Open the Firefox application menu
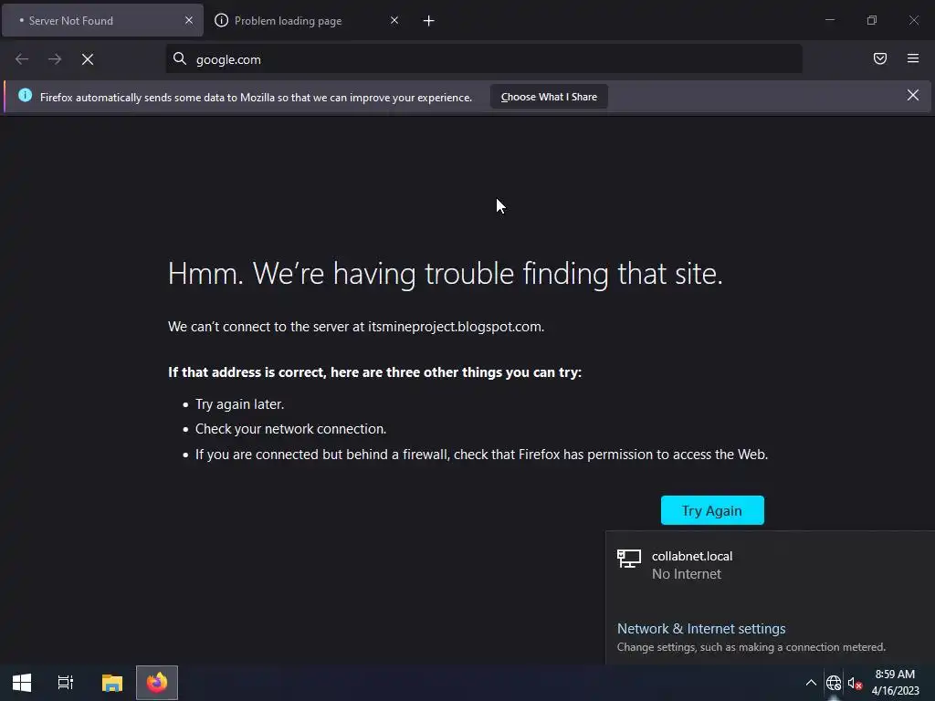Viewport: 935px width, 701px height. click(x=913, y=58)
